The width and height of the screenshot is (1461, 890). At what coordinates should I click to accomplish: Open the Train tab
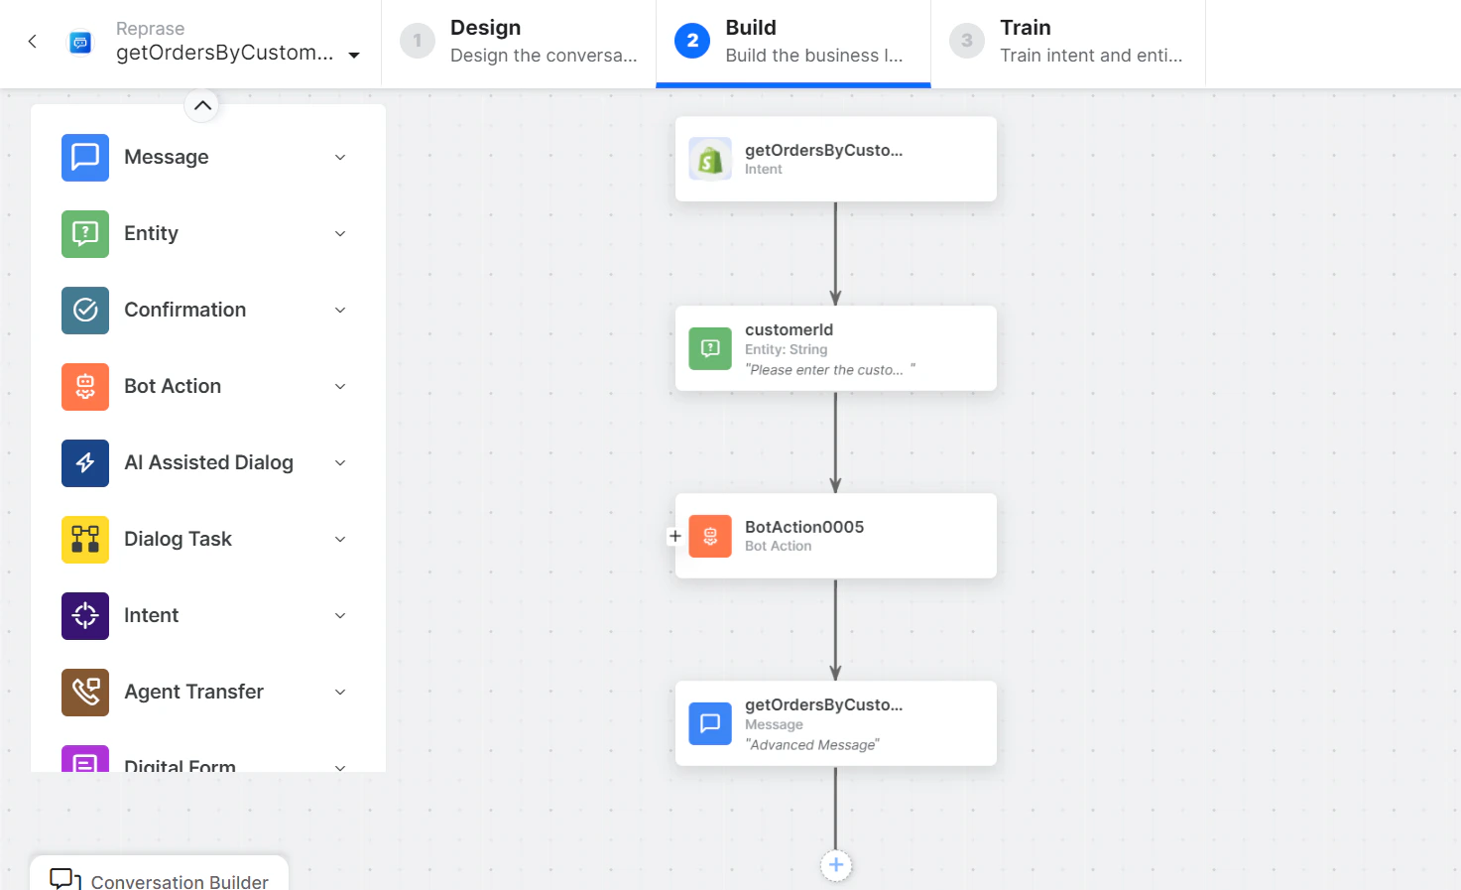(1066, 42)
